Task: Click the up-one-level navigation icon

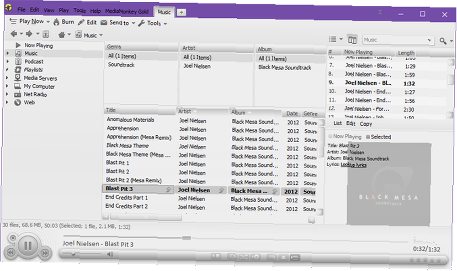Action: (x=46, y=34)
